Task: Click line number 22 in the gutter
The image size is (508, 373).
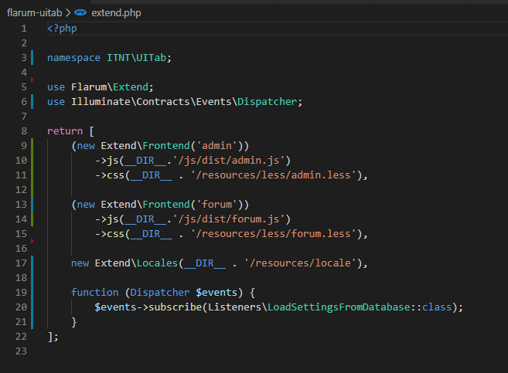Action: 21,337
